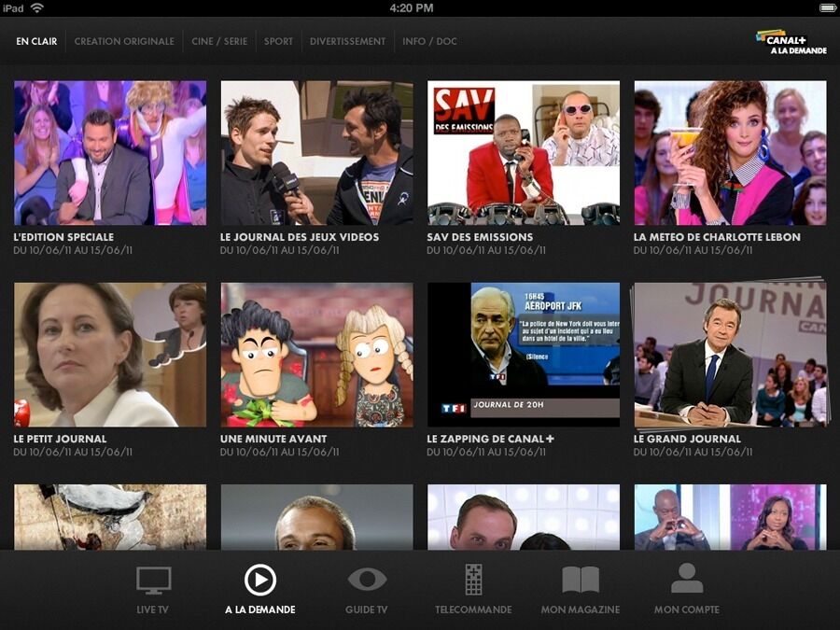Select the En Clair tab
Screen dimensions: 840x630
click(x=35, y=42)
